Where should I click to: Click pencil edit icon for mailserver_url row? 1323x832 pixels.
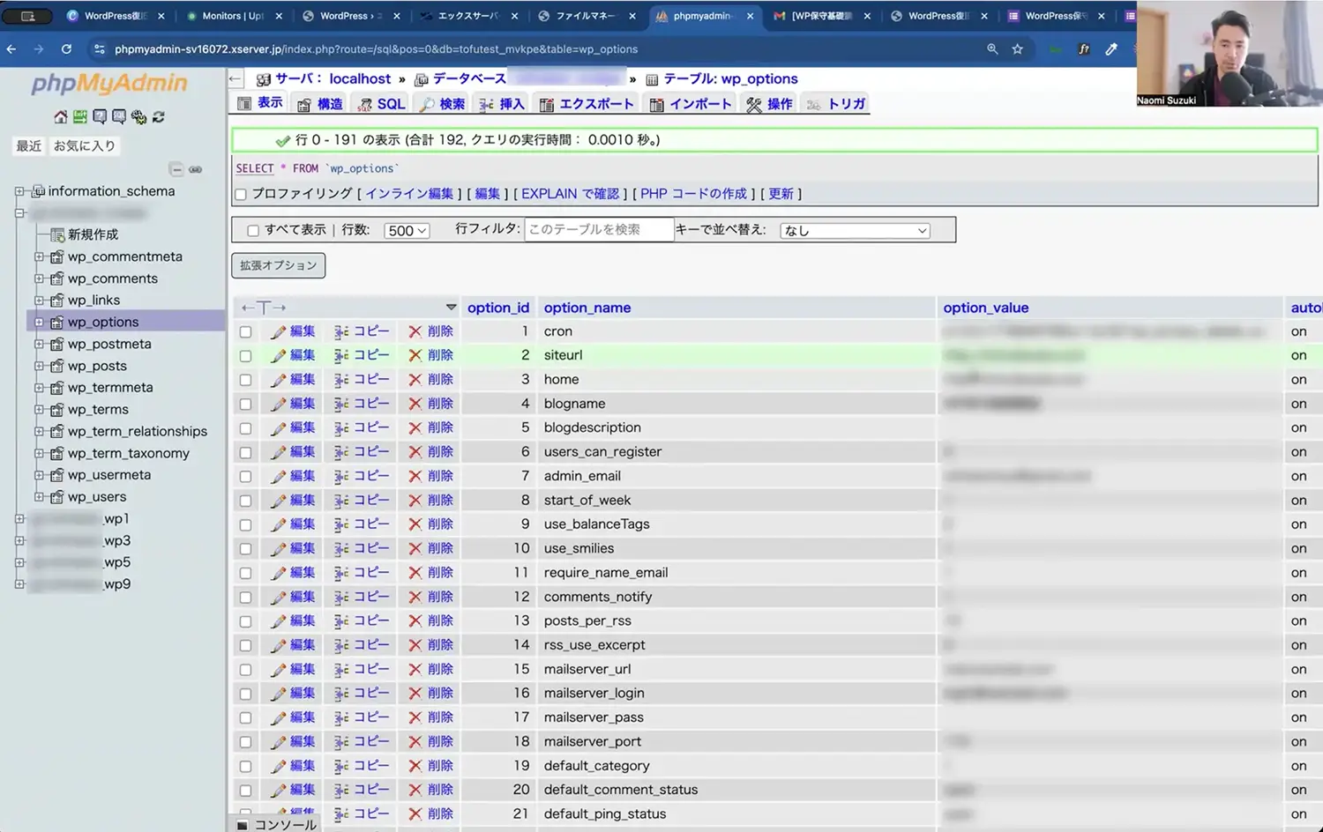point(278,670)
